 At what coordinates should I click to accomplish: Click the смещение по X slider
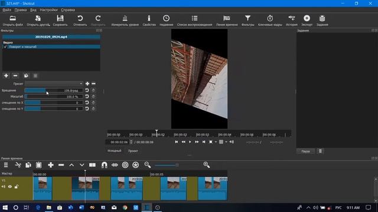point(54,102)
